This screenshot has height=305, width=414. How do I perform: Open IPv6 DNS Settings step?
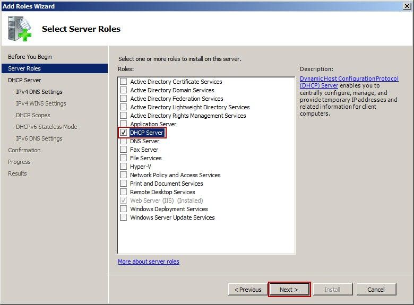[x=39, y=138]
